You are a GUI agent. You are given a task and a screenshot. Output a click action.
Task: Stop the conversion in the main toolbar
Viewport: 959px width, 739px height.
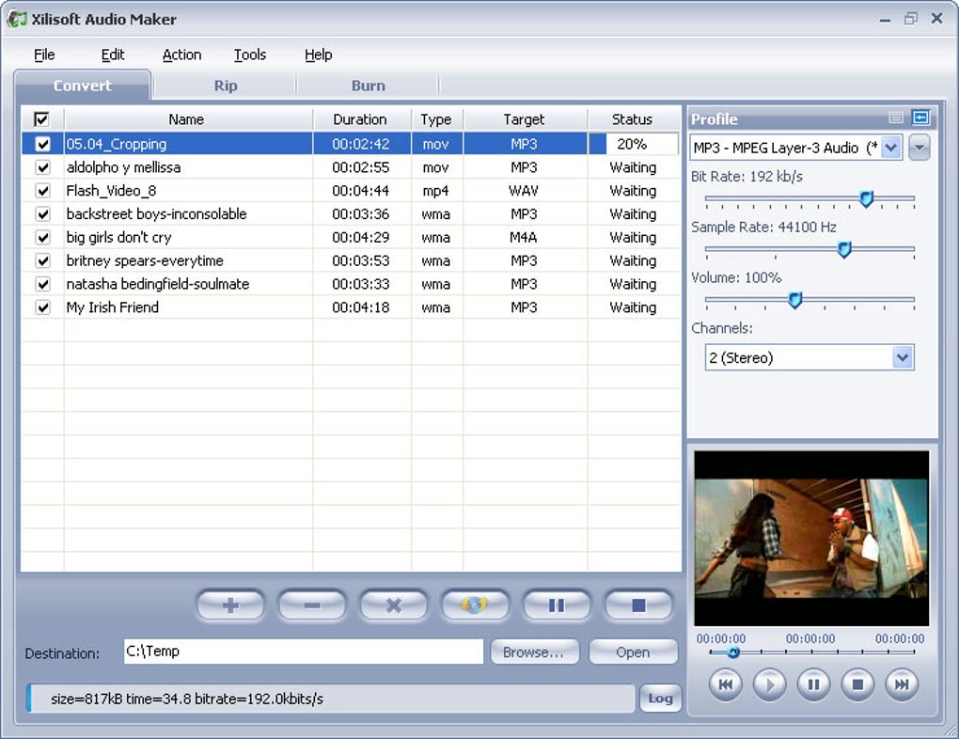pyautogui.click(x=638, y=605)
